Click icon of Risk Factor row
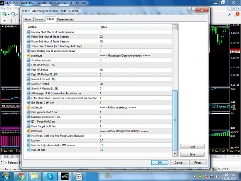Viewport: 241px width, 181px height. tap(29, 145)
